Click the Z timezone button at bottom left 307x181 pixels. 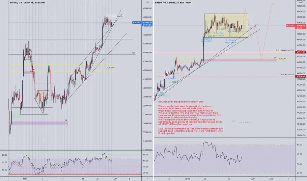[x=4, y=179]
